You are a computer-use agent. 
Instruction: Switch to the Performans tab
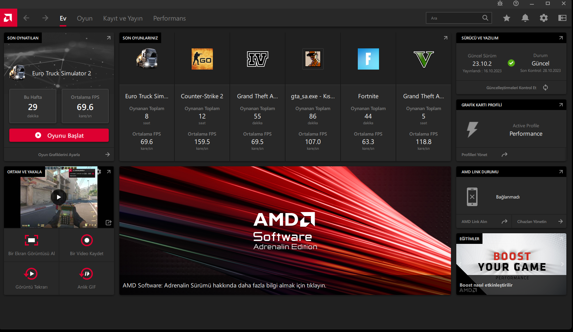[x=169, y=18]
